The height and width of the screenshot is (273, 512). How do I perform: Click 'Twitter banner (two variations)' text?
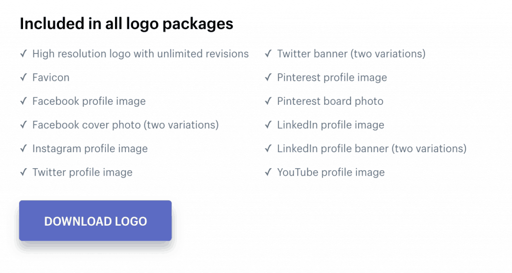[351, 54]
